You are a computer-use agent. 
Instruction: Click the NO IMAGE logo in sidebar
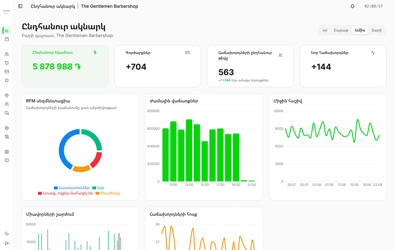[x=6, y=12]
